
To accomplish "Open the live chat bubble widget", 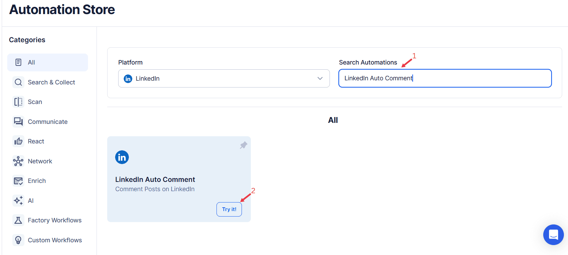I will click(553, 235).
